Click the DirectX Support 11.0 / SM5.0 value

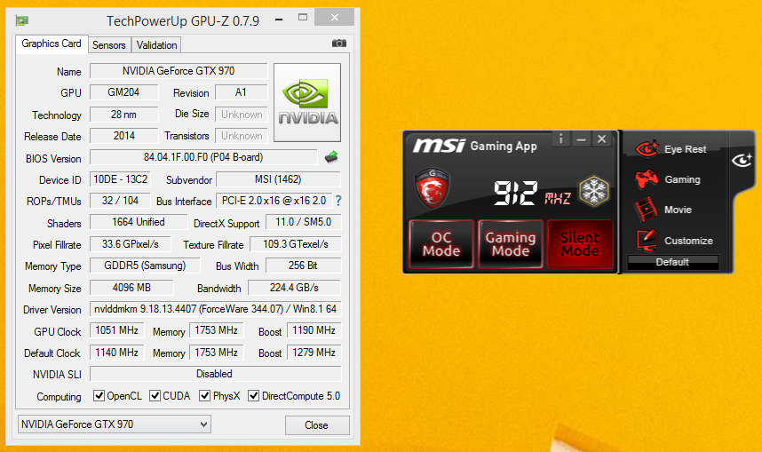tap(303, 222)
